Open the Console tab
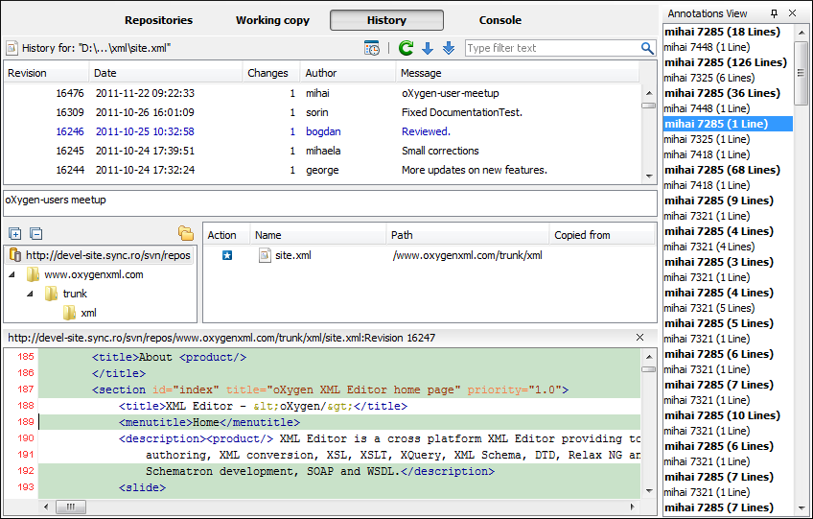This screenshot has width=813, height=519. [x=499, y=20]
